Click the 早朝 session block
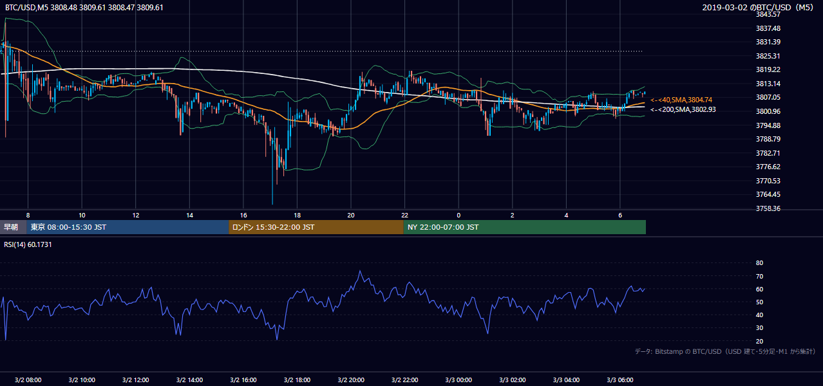 point(13,227)
